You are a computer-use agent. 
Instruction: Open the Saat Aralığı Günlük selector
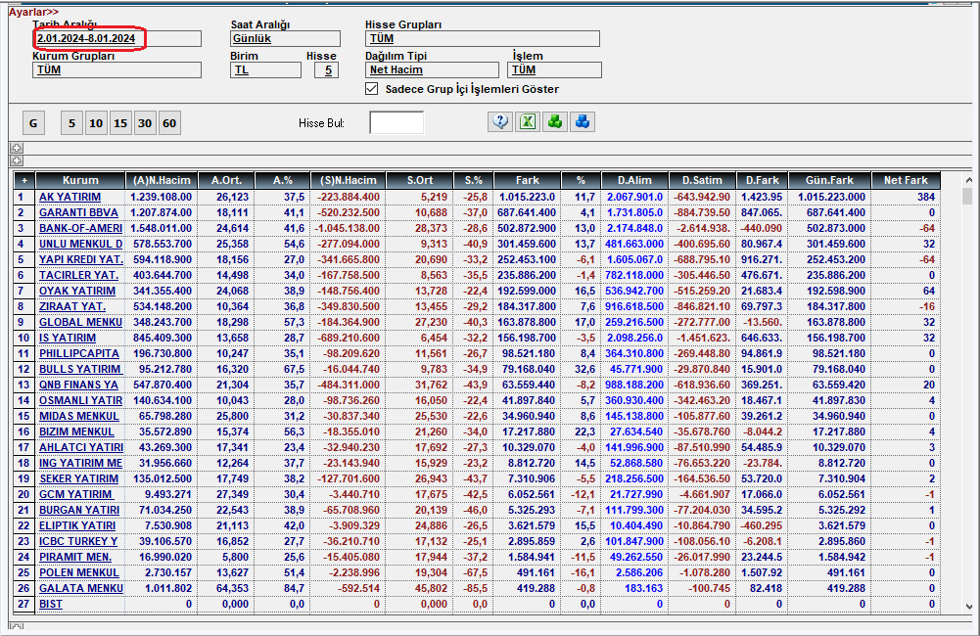tap(286, 39)
